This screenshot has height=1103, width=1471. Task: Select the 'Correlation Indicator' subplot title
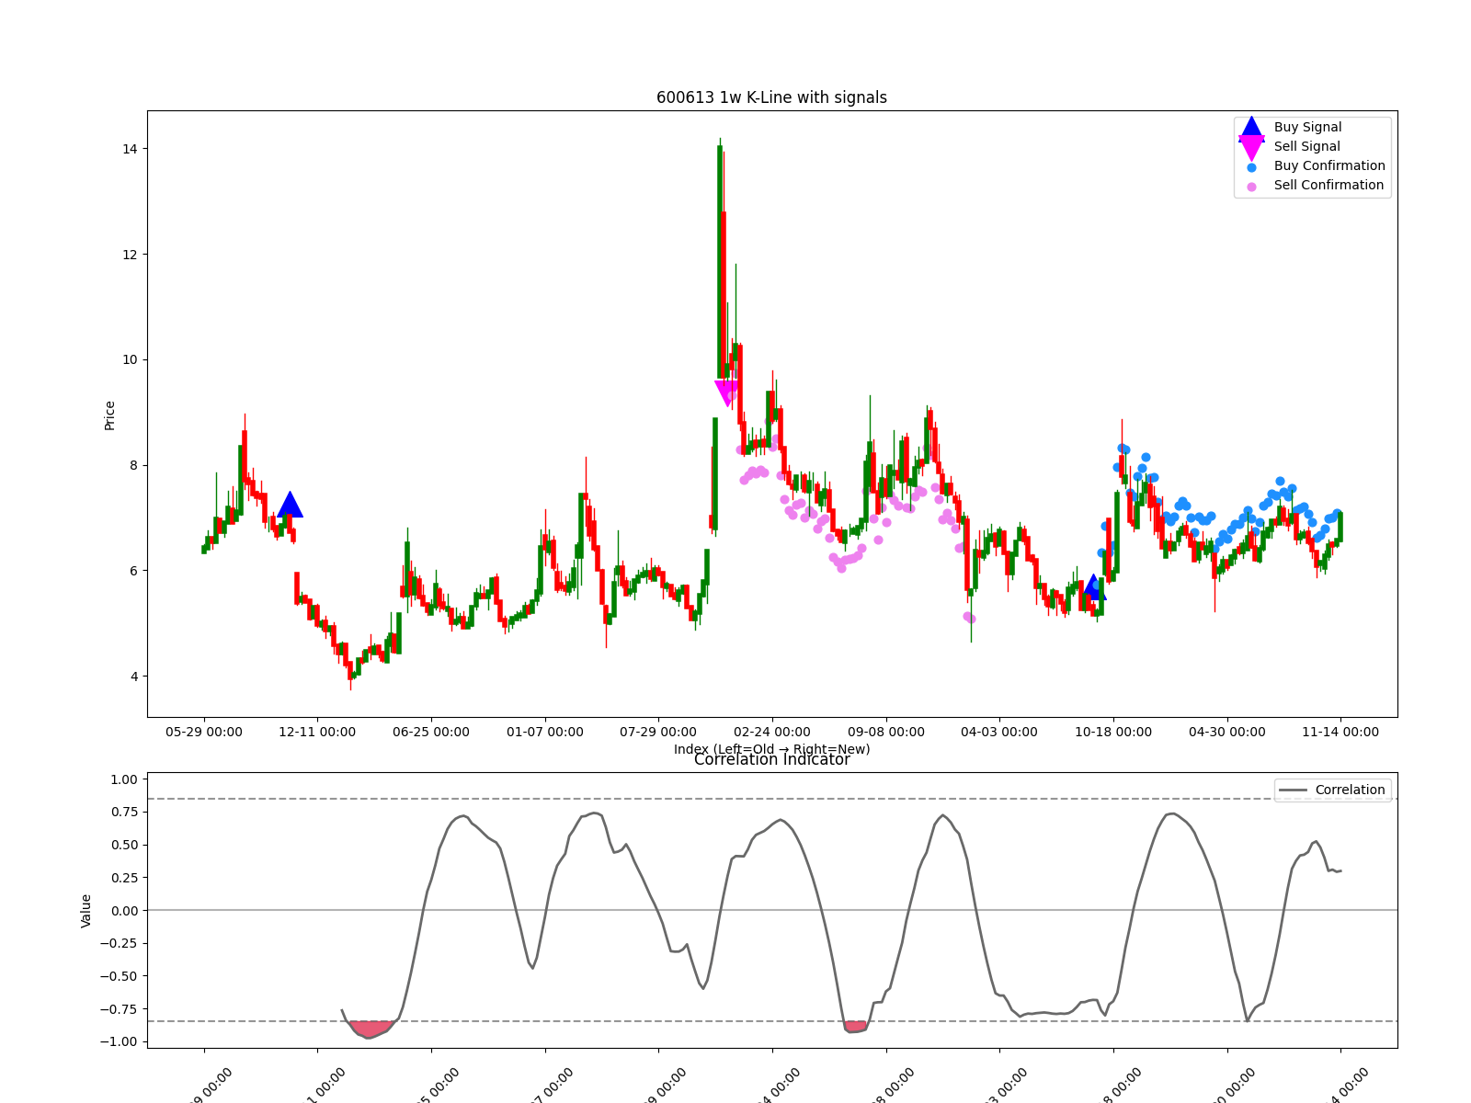(773, 759)
